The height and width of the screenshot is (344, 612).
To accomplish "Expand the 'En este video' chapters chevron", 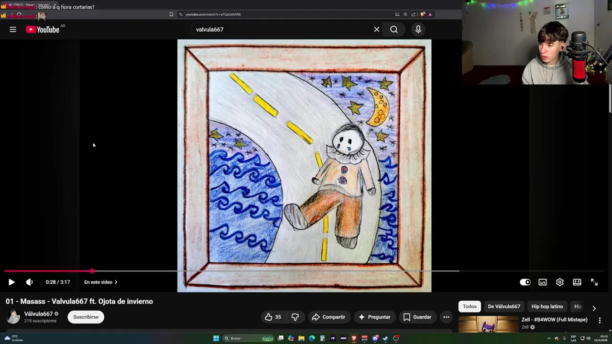I will pos(116,282).
